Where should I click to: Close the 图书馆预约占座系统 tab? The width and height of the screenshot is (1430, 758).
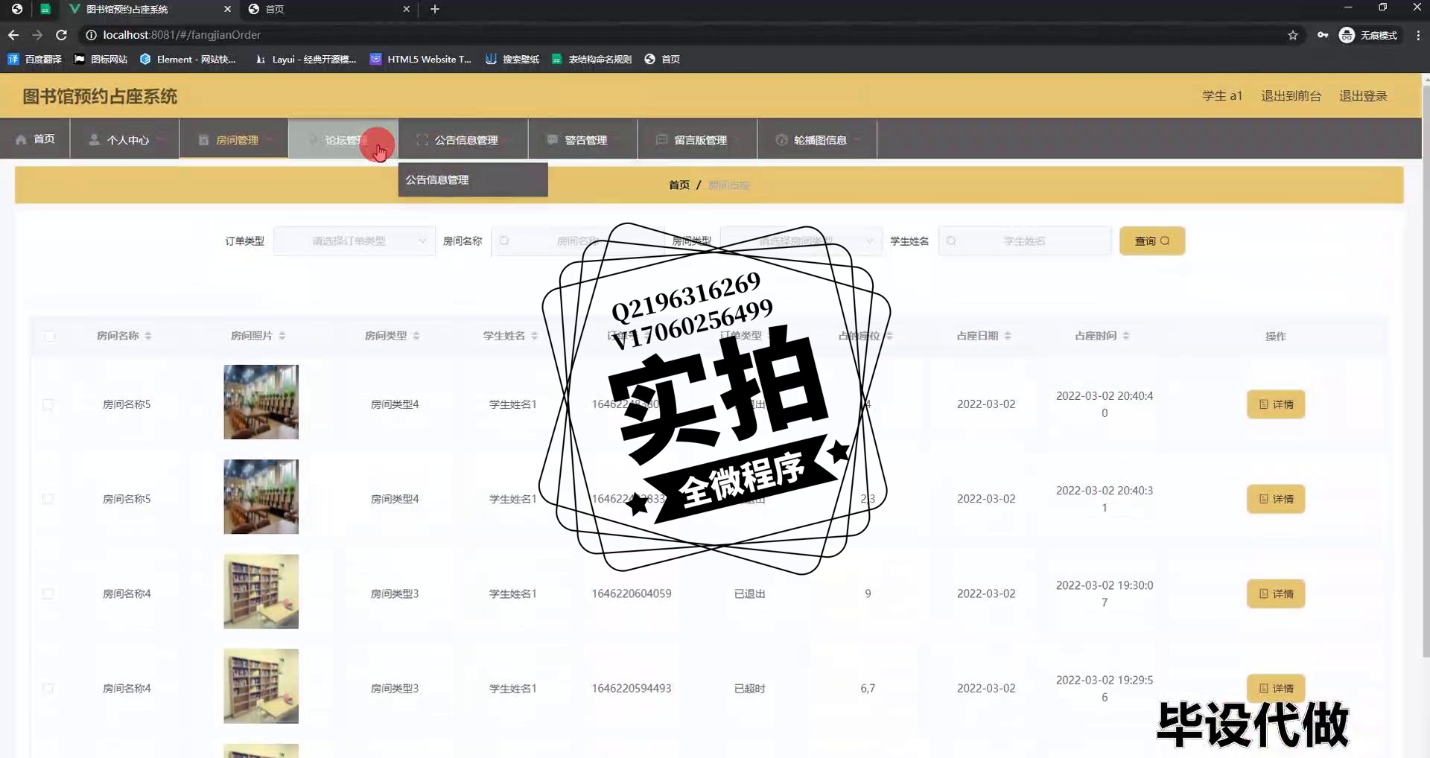point(228,9)
